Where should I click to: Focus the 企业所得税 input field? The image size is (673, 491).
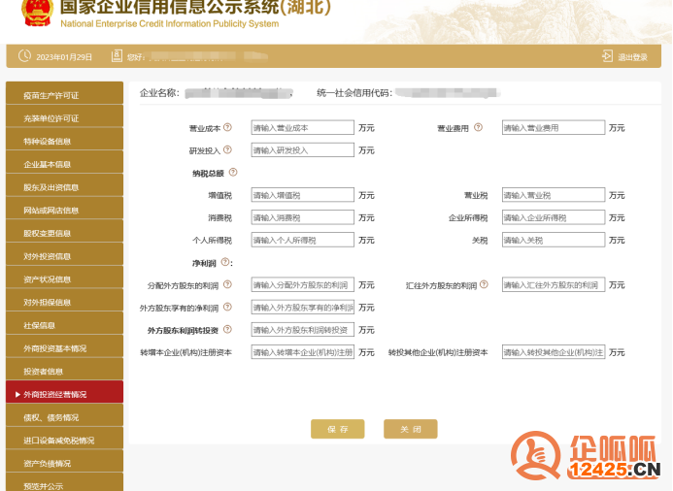tap(553, 217)
